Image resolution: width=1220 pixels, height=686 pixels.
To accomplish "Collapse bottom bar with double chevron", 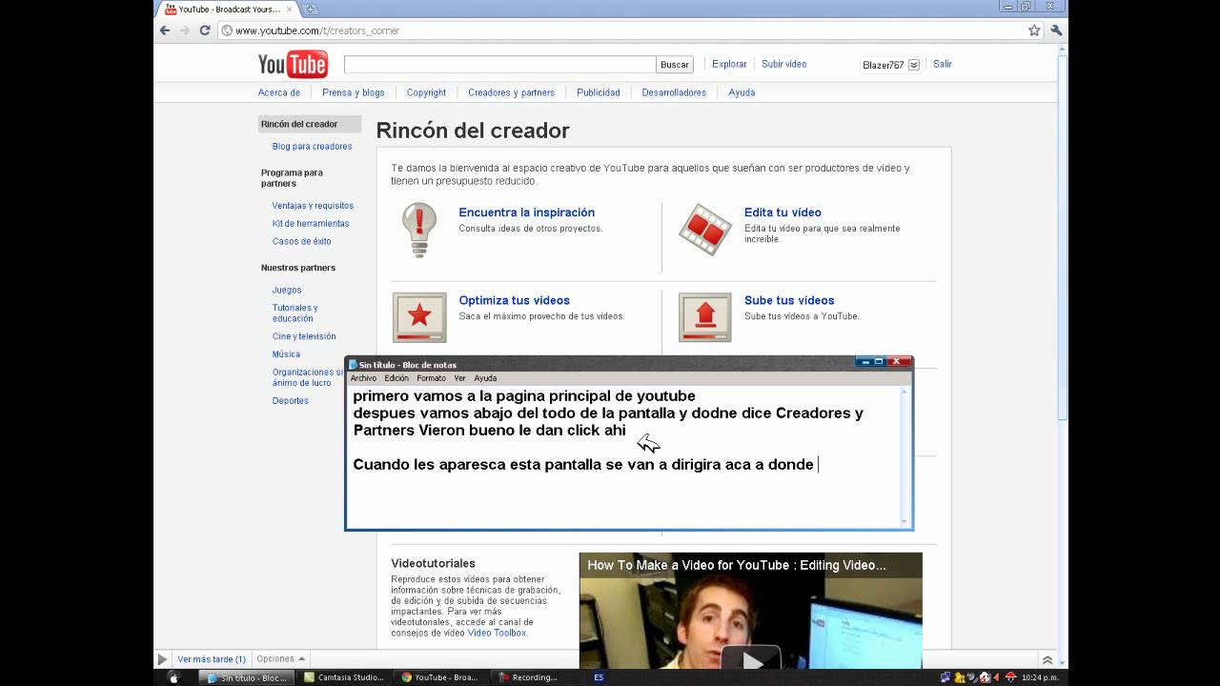I will pos(1047,659).
